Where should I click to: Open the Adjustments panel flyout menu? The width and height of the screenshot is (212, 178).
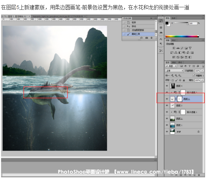coord(203,40)
